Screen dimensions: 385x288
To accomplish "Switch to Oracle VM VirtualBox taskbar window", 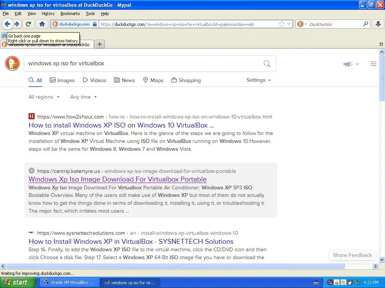I will (69, 282).
